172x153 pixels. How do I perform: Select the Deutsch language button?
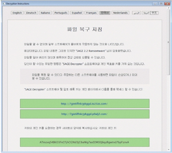point(31,13)
